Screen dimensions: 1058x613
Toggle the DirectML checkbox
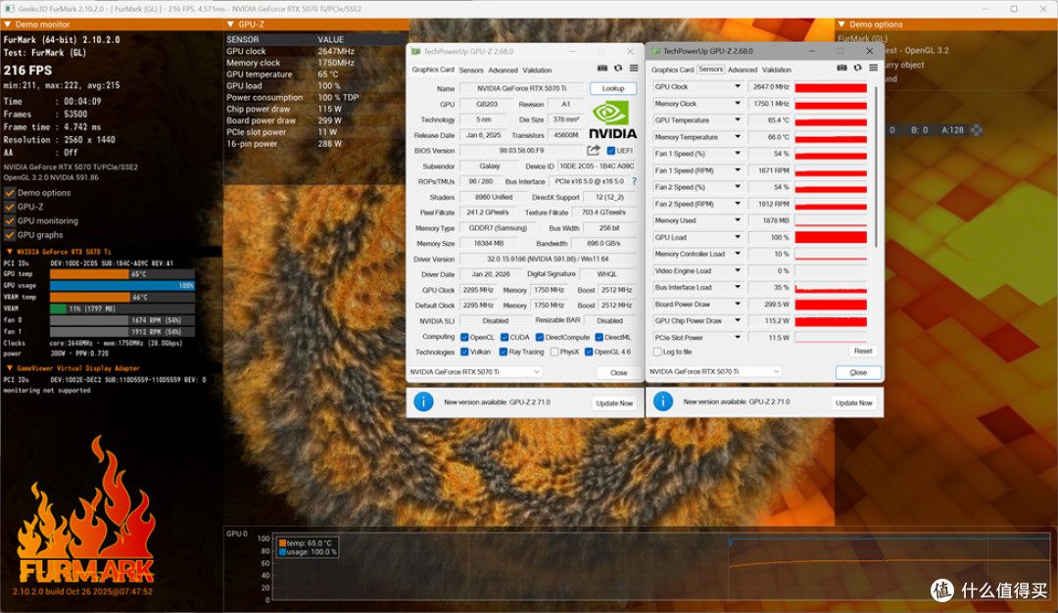click(x=599, y=337)
